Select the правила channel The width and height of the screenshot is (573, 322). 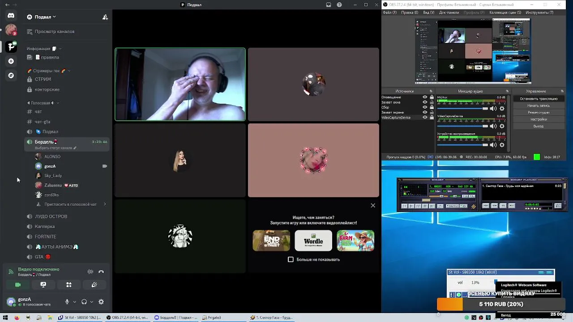pos(67,57)
